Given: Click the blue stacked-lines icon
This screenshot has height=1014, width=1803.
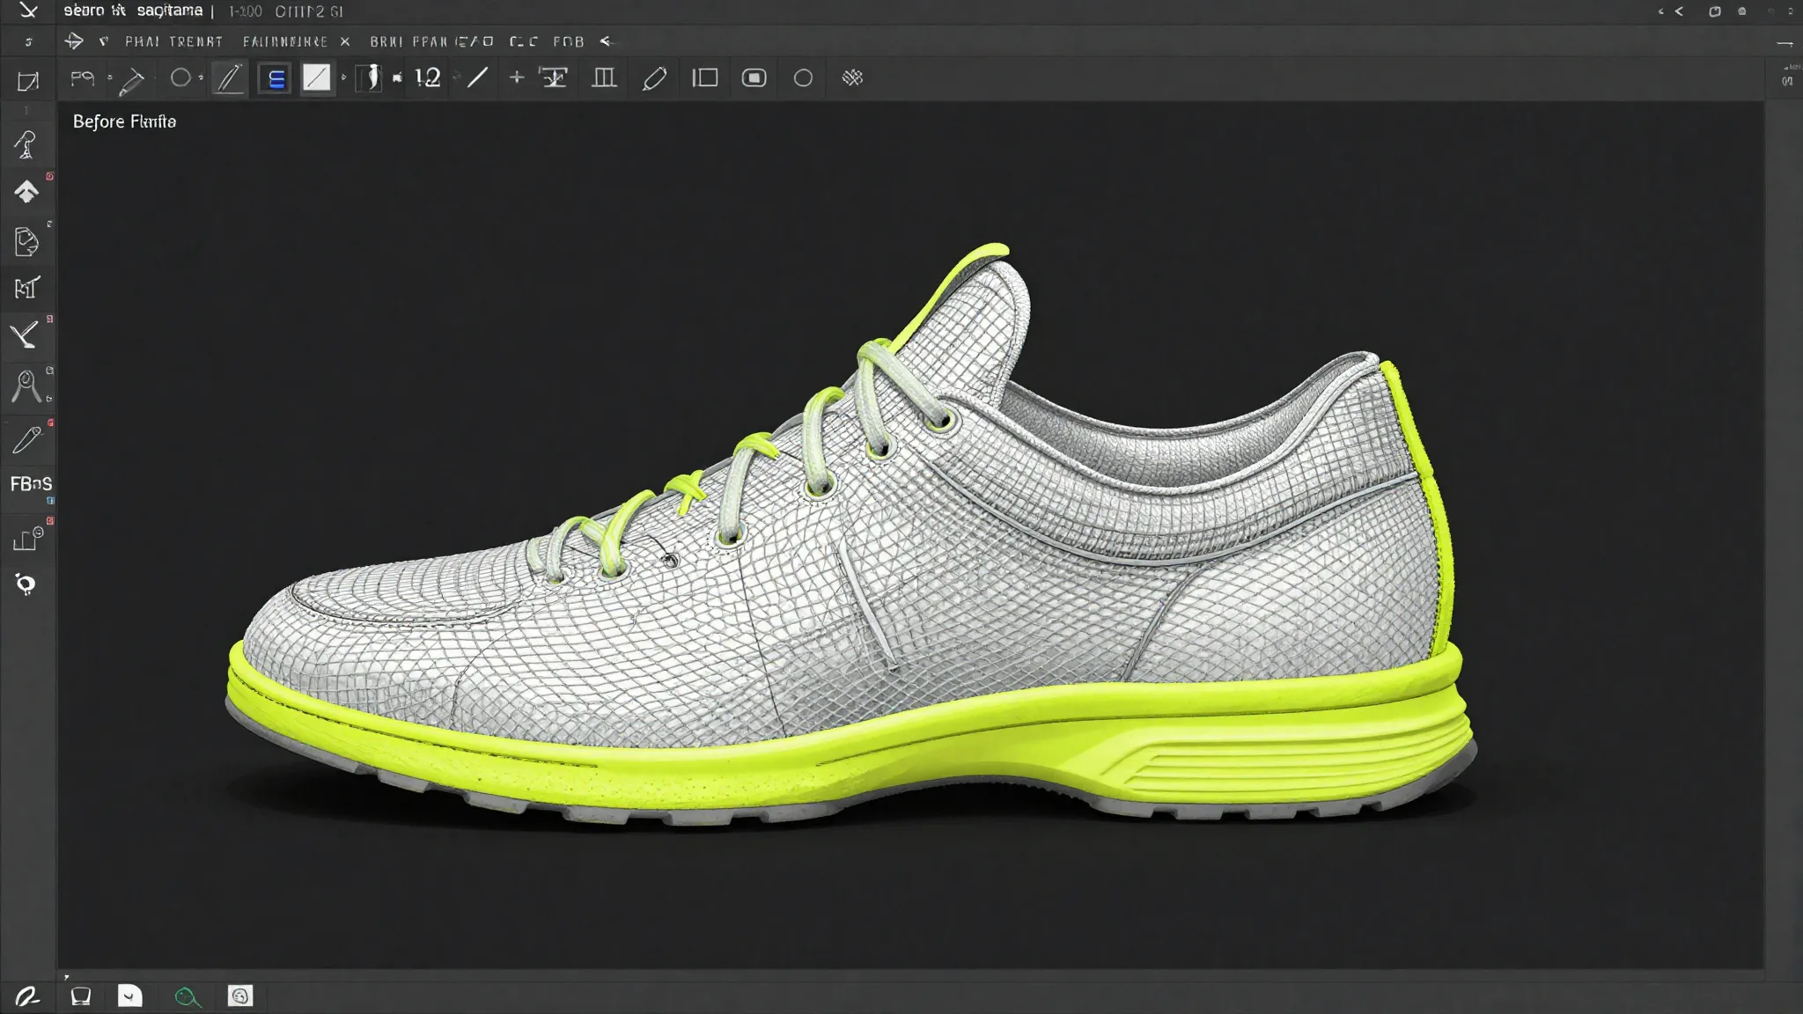Looking at the screenshot, I should (276, 79).
